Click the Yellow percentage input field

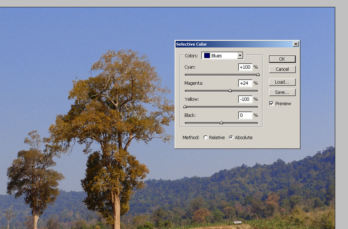pyautogui.click(x=245, y=99)
